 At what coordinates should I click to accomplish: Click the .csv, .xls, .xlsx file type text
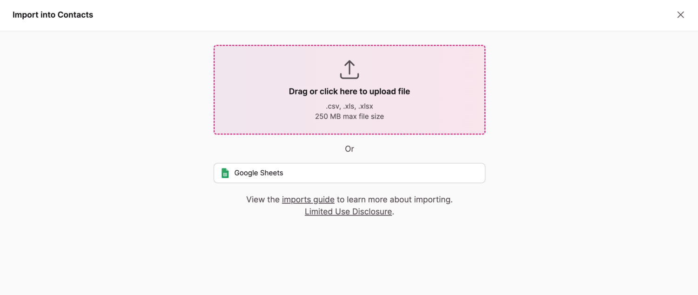tap(349, 106)
